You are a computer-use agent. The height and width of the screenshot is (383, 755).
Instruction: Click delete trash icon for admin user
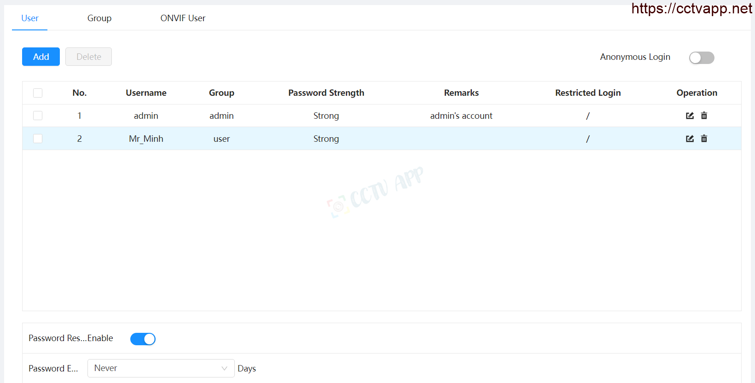[704, 116]
